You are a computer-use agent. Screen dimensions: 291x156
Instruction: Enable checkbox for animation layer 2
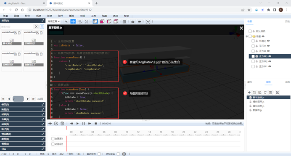(53, 144)
